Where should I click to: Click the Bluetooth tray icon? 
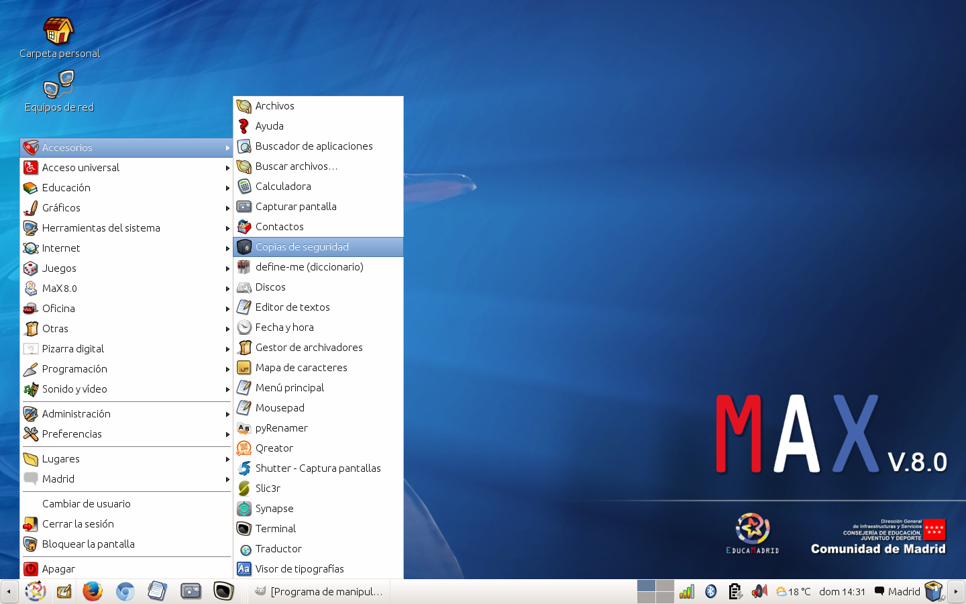pos(711,591)
